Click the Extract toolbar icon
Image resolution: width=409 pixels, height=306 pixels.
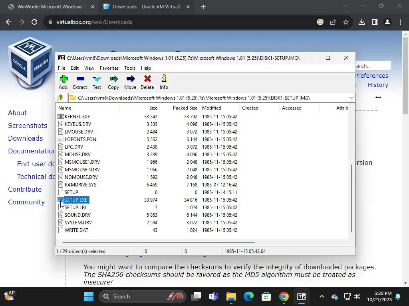80,79
